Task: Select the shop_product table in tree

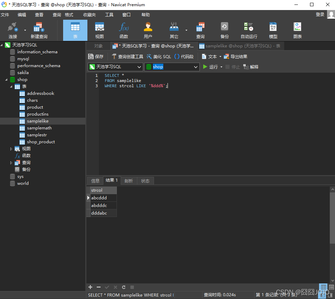Action: pos(41,142)
